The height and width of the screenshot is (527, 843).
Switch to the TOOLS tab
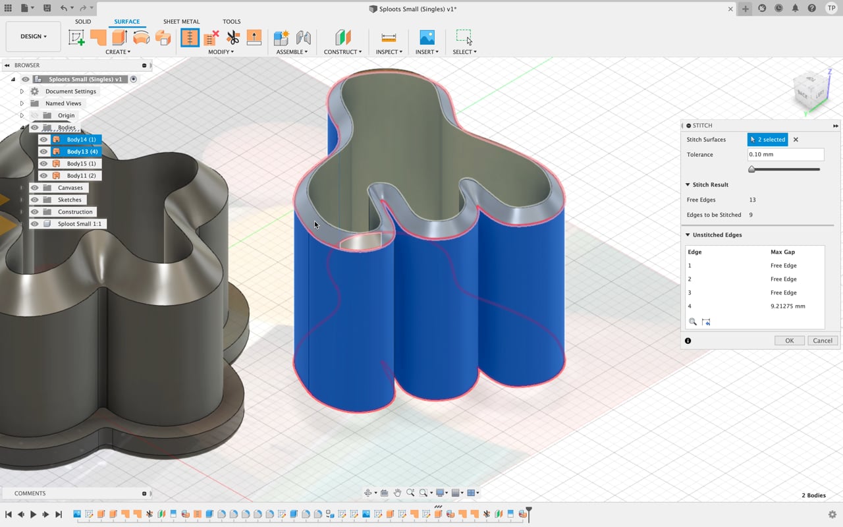231,22
